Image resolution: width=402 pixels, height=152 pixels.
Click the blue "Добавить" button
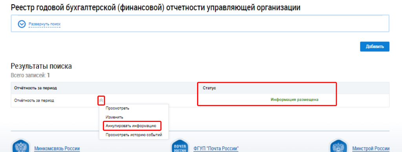tap(375, 46)
